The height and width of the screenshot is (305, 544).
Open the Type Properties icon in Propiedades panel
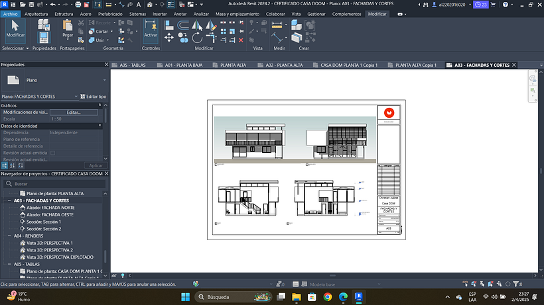click(x=44, y=24)
